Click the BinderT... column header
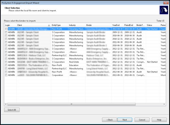170x125 pixels. point(141,25)
